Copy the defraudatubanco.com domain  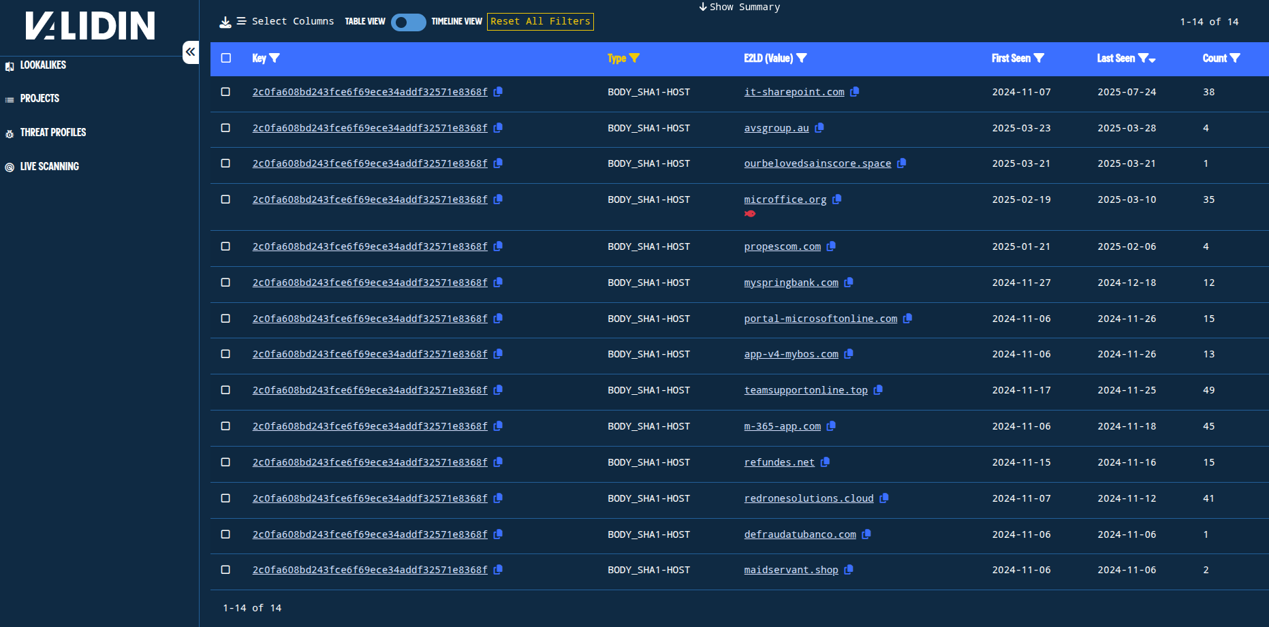(866, 534)
